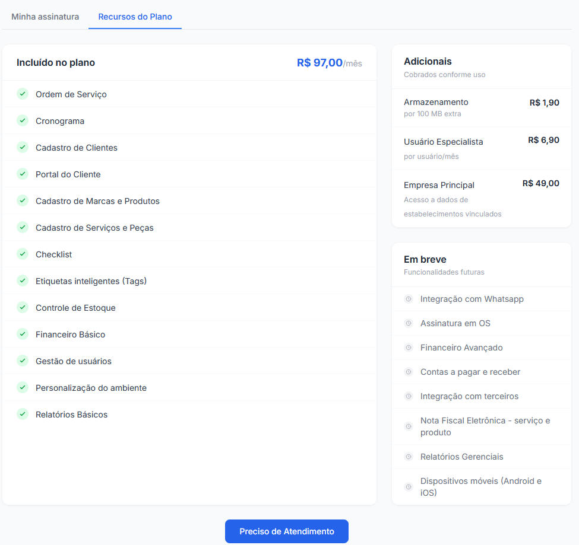Viewport: 579px width, 545px height.
Task: Click the Controle de Estoque text
Action: 75,308
